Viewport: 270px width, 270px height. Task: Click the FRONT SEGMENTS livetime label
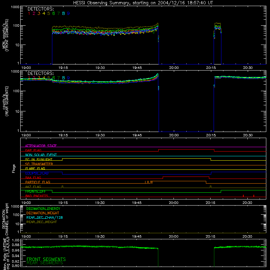(46, 259)
